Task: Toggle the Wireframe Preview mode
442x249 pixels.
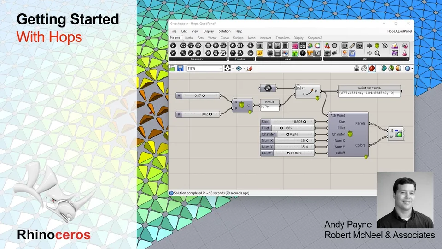Action: pyautogui.click(x=364, y=69)
